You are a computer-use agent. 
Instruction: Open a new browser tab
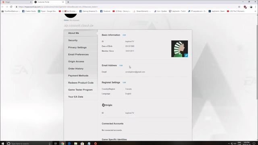pos(68,2)
